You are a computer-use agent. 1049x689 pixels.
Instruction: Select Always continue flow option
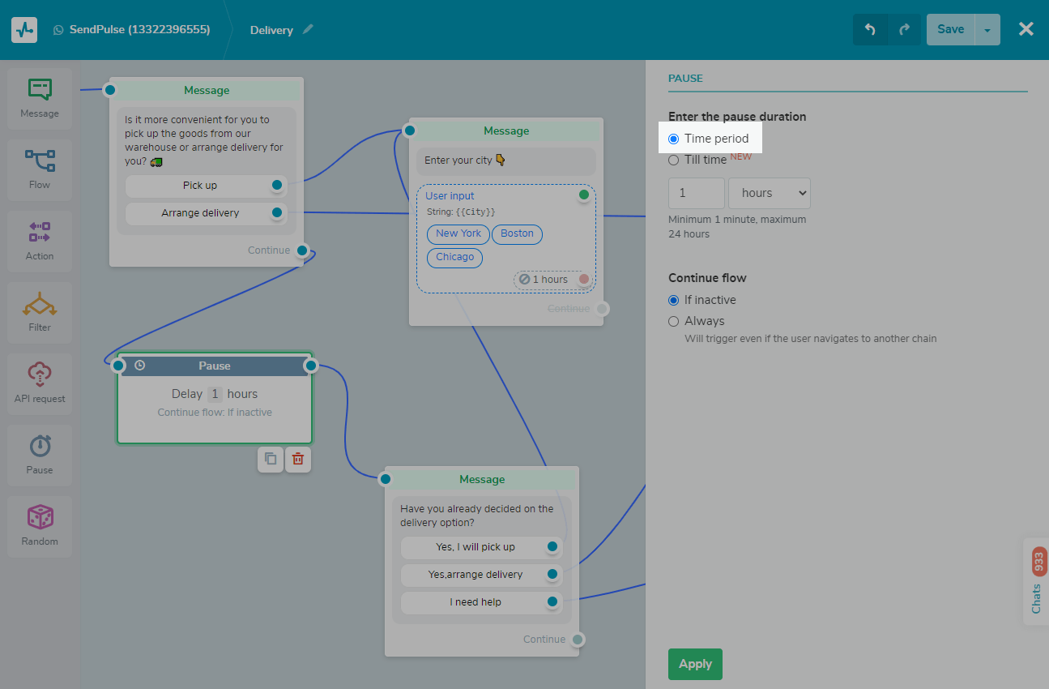coord(673,321)
